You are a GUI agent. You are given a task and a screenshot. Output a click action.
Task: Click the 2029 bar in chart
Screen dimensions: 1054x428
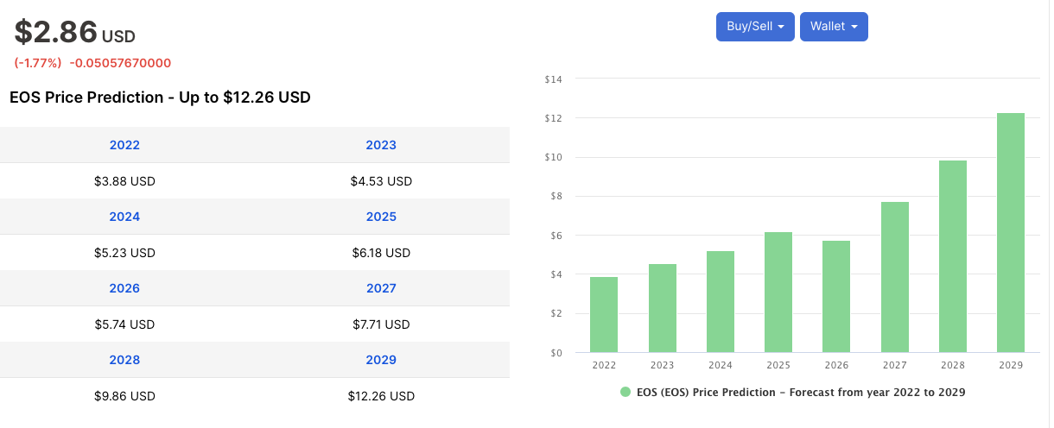(x=1010, y=233)
